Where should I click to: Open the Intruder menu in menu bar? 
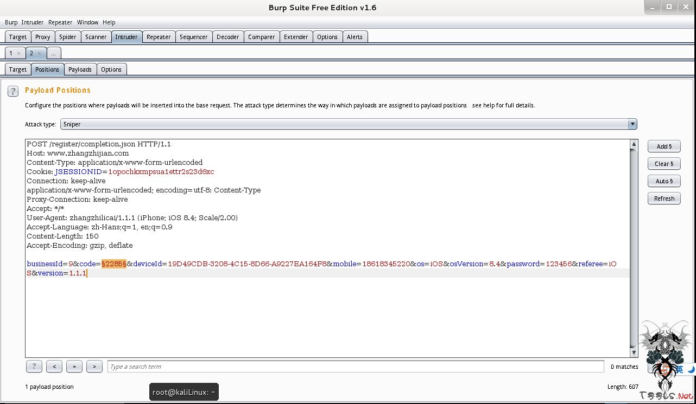(33, 22)
